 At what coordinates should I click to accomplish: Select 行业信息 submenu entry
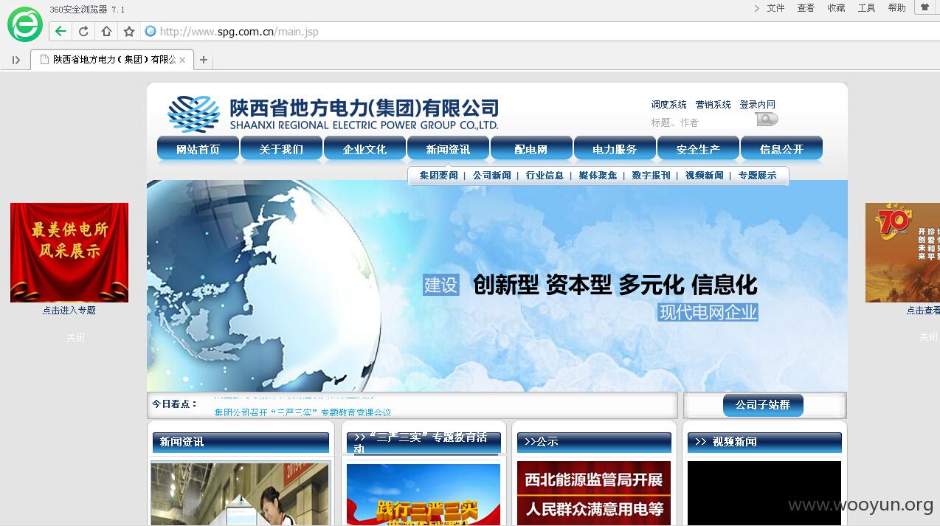[x=545, y=176]
